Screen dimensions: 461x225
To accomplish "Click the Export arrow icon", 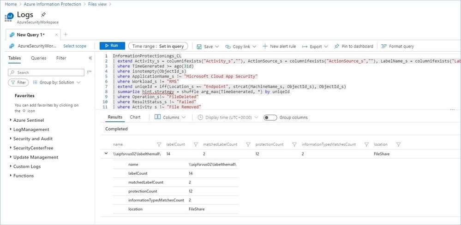I will tap(305, 47).
